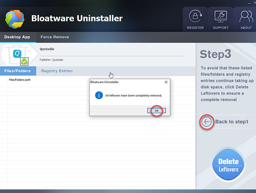Click the Register lock icon
Screen dimensions: 256x193
(195, 16)
